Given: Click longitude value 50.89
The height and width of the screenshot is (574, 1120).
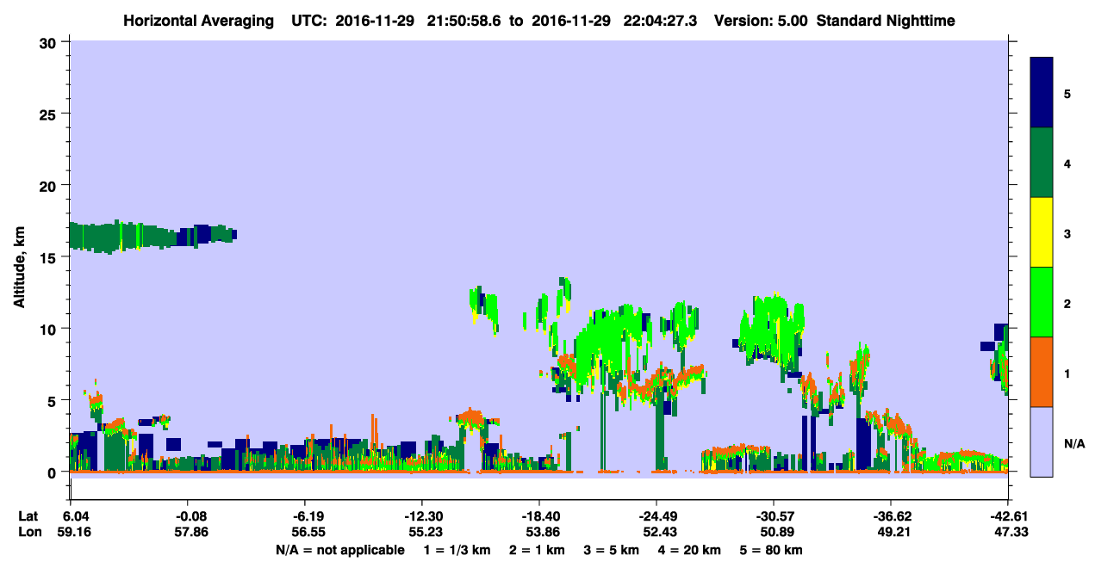Looking at the screenshot, I should pyautogui.click(x=775, y=532).
